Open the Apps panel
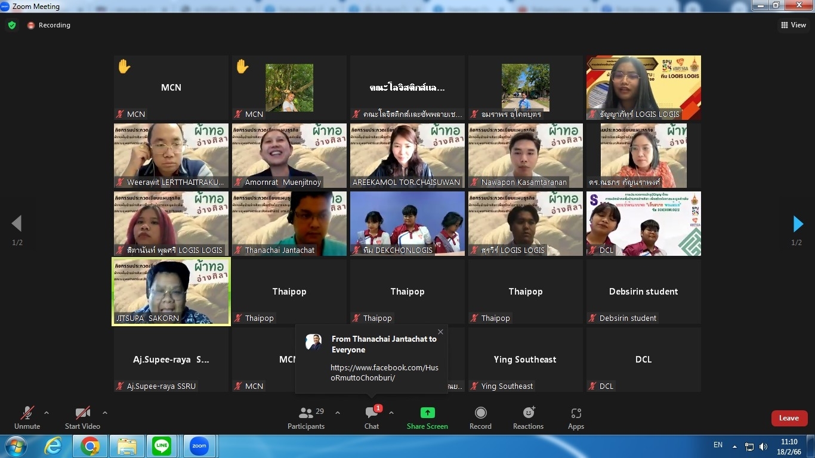The height and width of the screenshot is (458, 815). click(576, 417)
